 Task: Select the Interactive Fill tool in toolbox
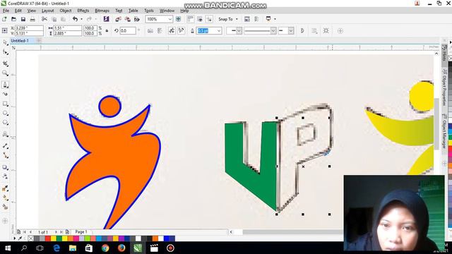5,198
